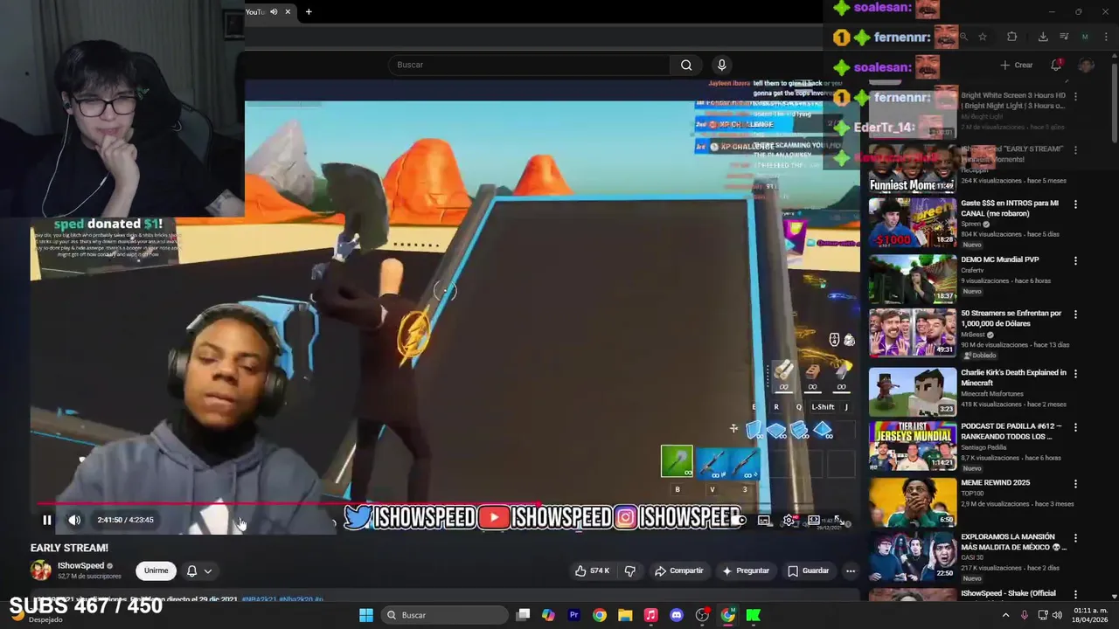Click the Windows taskbar Buscar search box
Viewport: 1119px width, 629px height.
443,615
